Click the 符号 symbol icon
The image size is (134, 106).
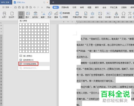point(124,14)
